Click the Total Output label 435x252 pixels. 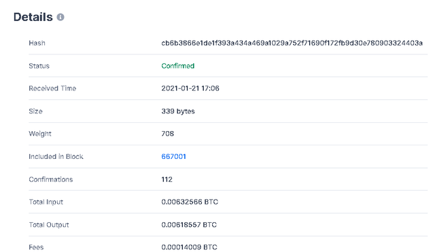(49, 225)
